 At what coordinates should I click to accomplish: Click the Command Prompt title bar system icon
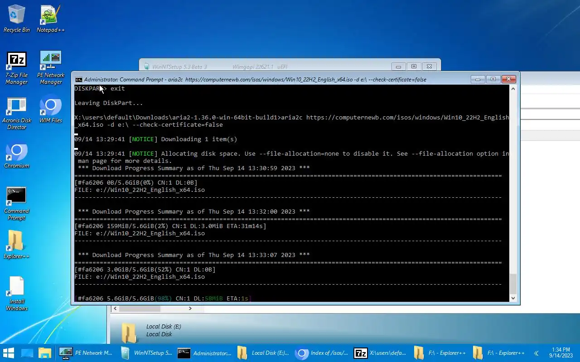point(79,79)
